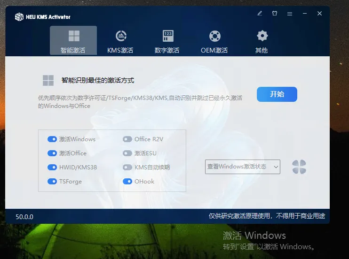The height and width of the screenshot is (259, 349).
Task: Go to the 其他 settings tab
Action: [x=262, y=42]
